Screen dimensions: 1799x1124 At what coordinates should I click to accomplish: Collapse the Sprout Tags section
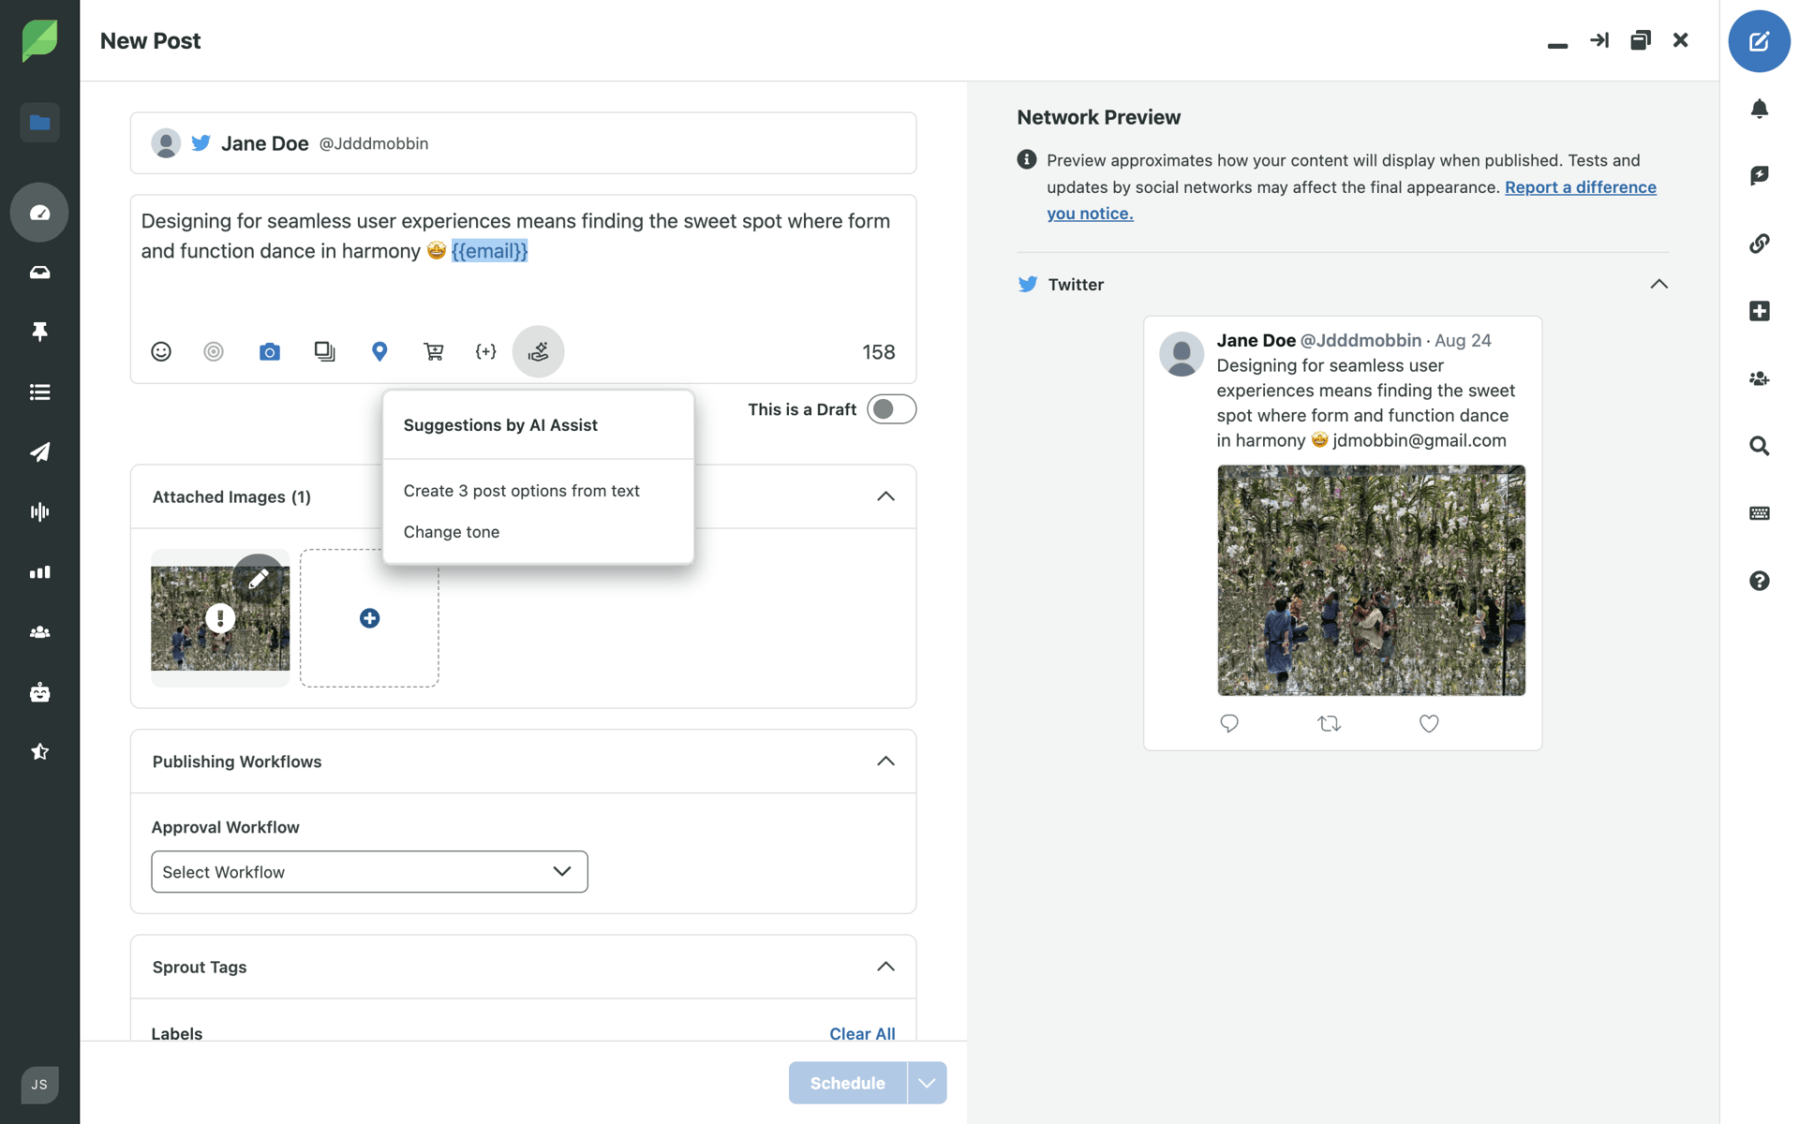point(885,967)
